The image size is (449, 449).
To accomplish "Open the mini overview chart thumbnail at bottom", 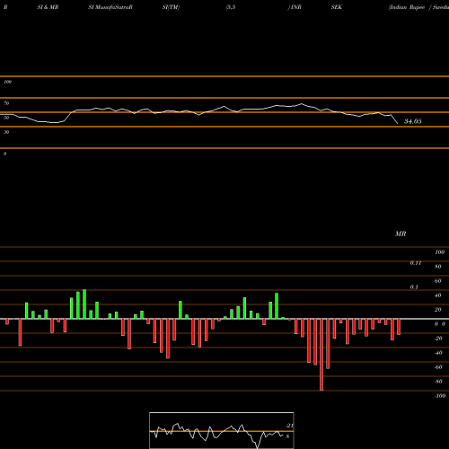I will point(222,430).
